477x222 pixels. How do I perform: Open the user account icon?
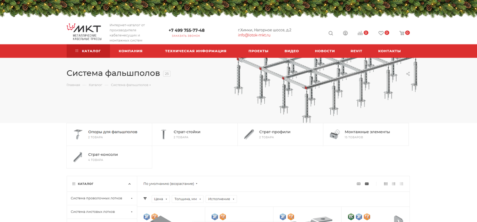[345, 33]
